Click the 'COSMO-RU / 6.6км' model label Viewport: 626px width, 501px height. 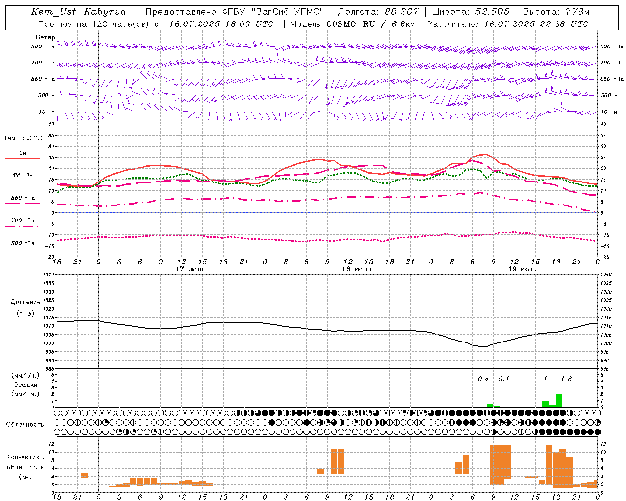click(371, 24)
